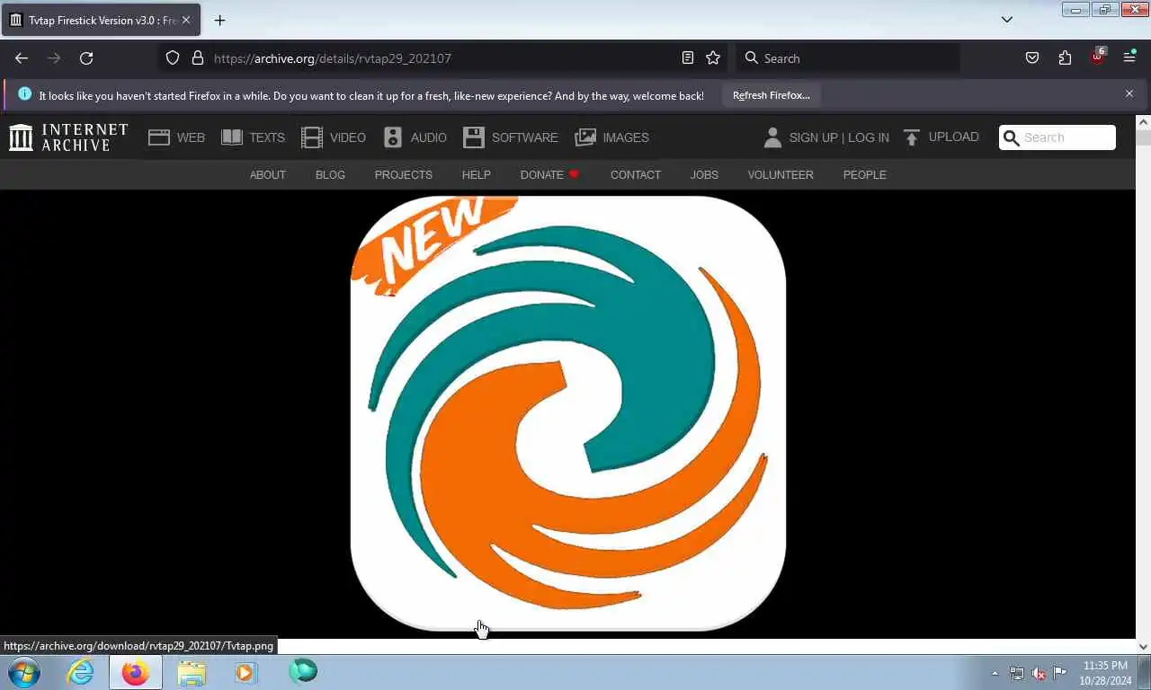Open the JOBS link
Screen dimensions: 1151x690
(x=704, y=174)
